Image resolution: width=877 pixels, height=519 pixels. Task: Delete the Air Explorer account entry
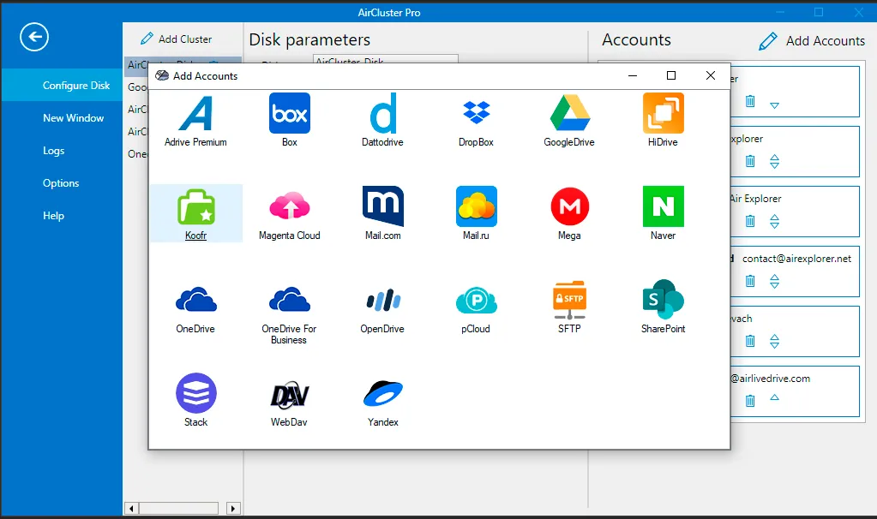(750, 221)
